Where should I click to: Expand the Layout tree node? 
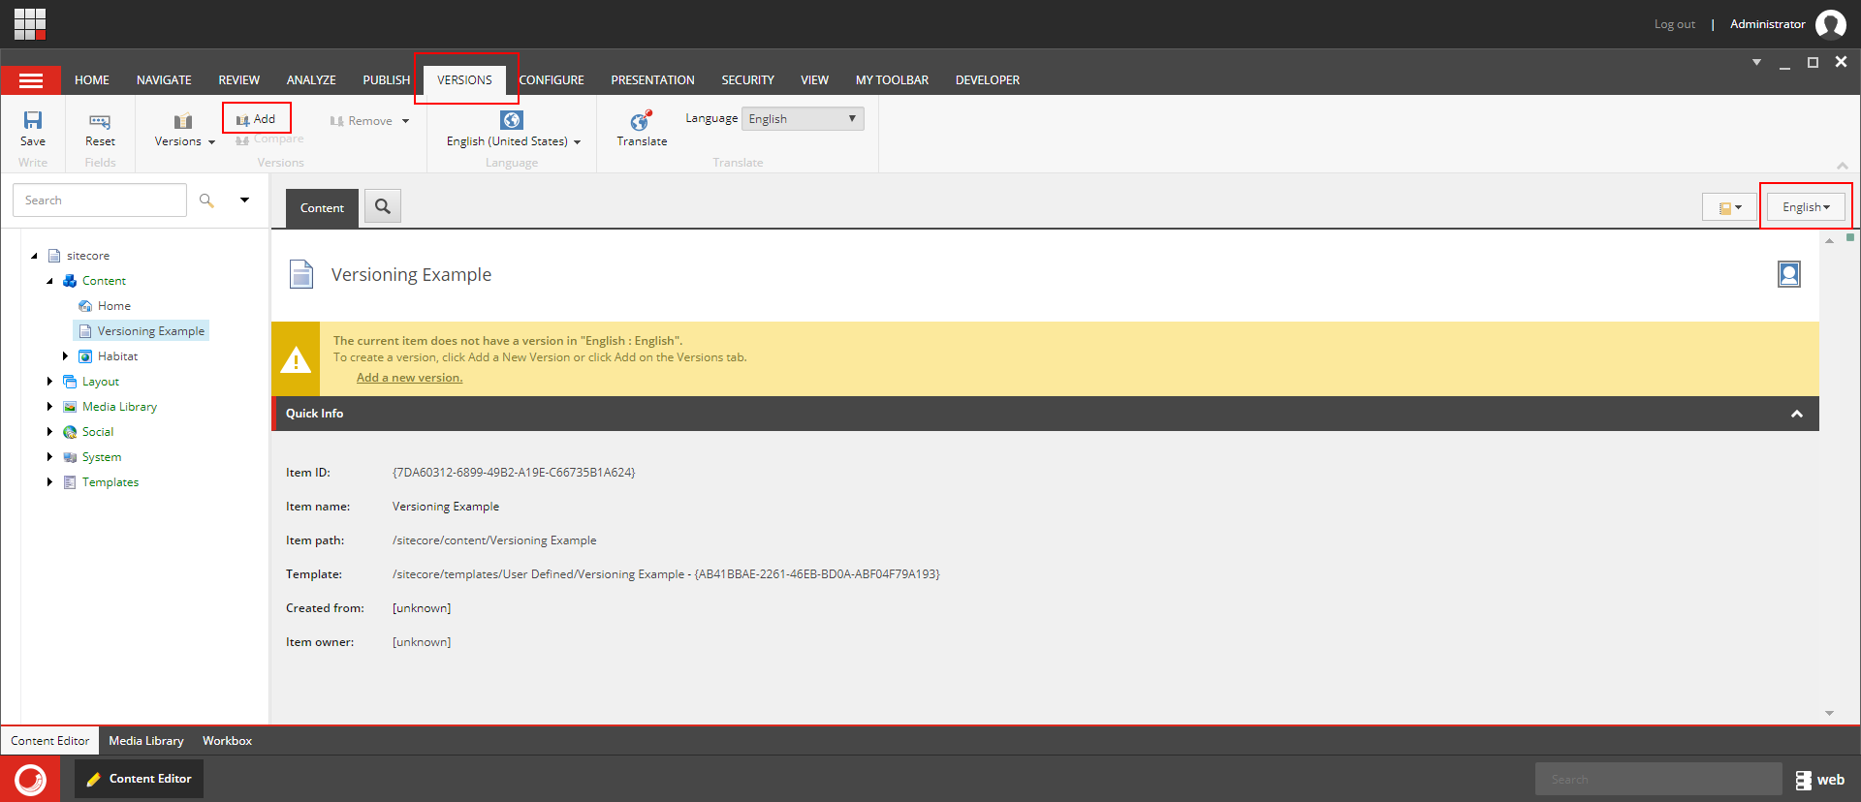click(x=49, y=382)
